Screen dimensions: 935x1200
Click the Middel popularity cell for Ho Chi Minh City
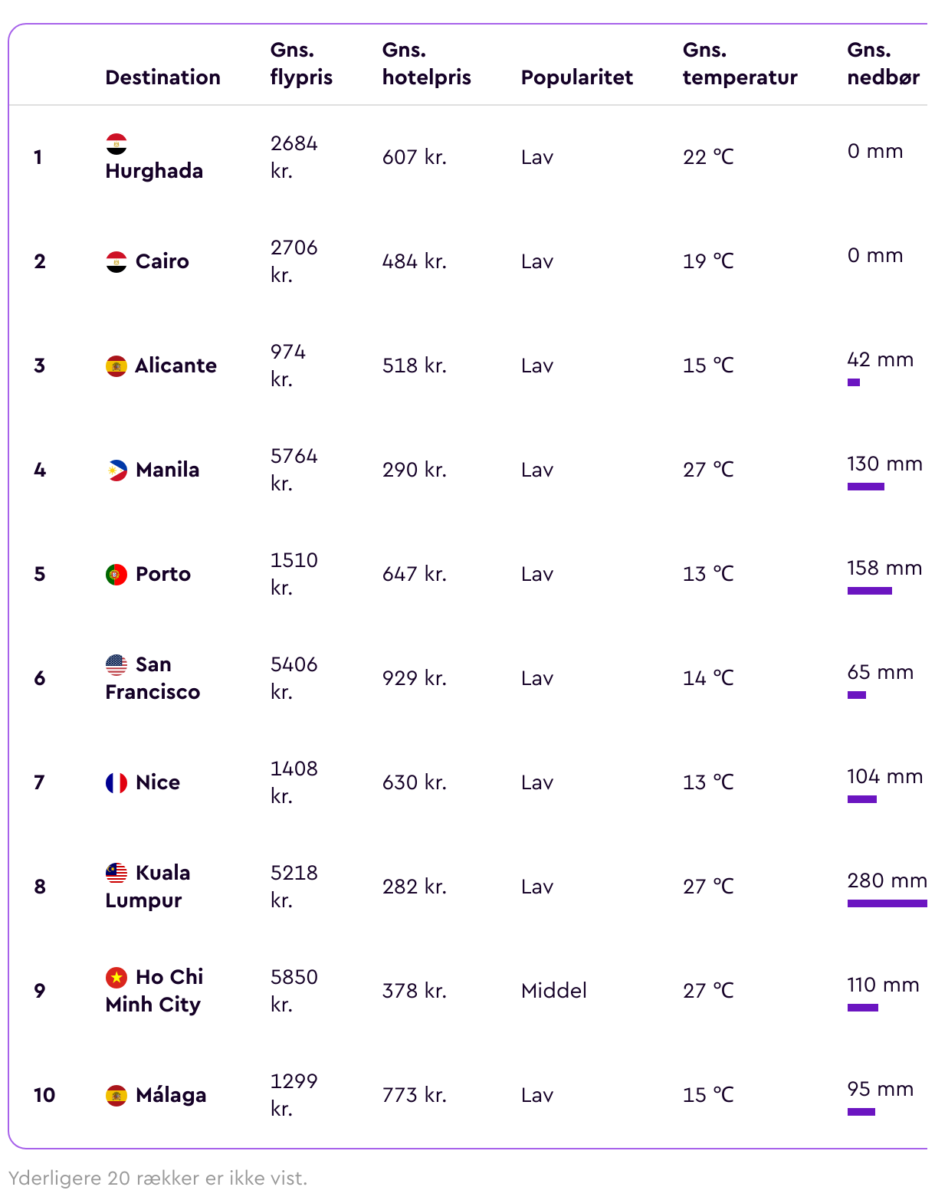click(554, 991)
